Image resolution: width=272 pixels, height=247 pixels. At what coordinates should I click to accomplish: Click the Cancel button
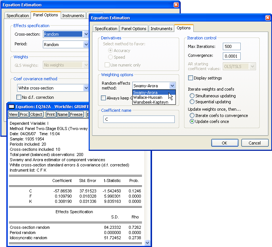[254, 143]
